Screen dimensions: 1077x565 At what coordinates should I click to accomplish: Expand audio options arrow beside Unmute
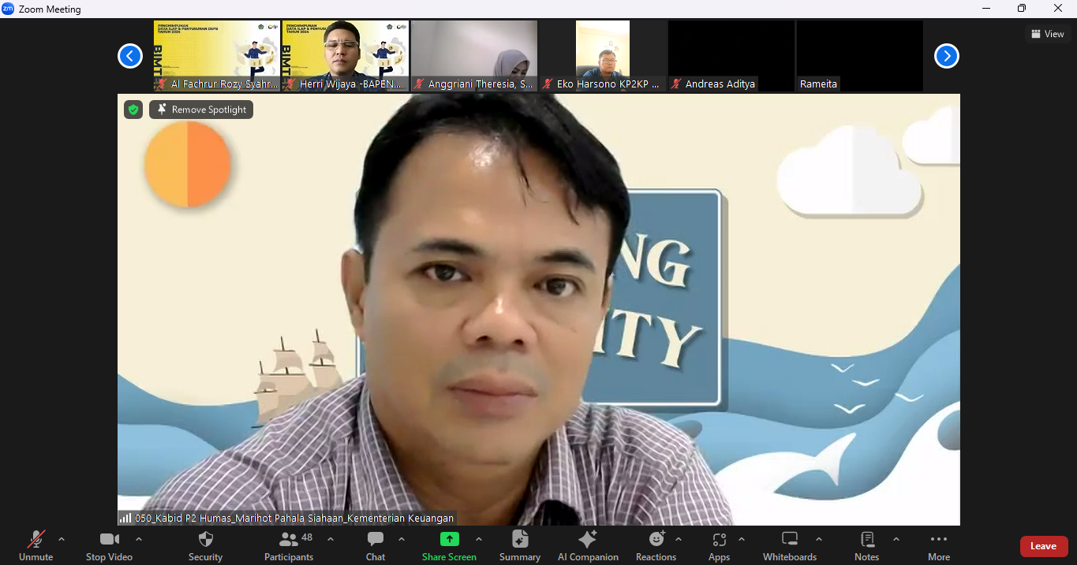coord(62,540)
